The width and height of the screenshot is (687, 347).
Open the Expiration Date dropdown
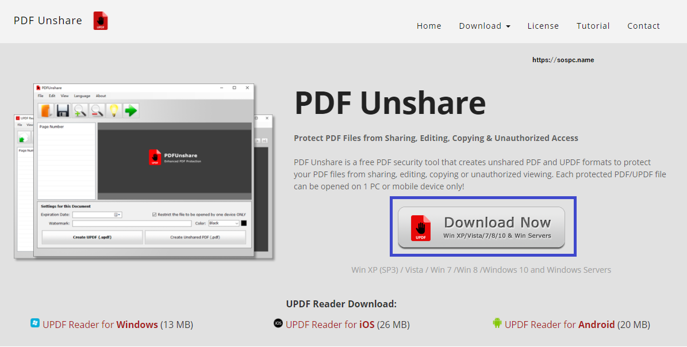[120, 215]
